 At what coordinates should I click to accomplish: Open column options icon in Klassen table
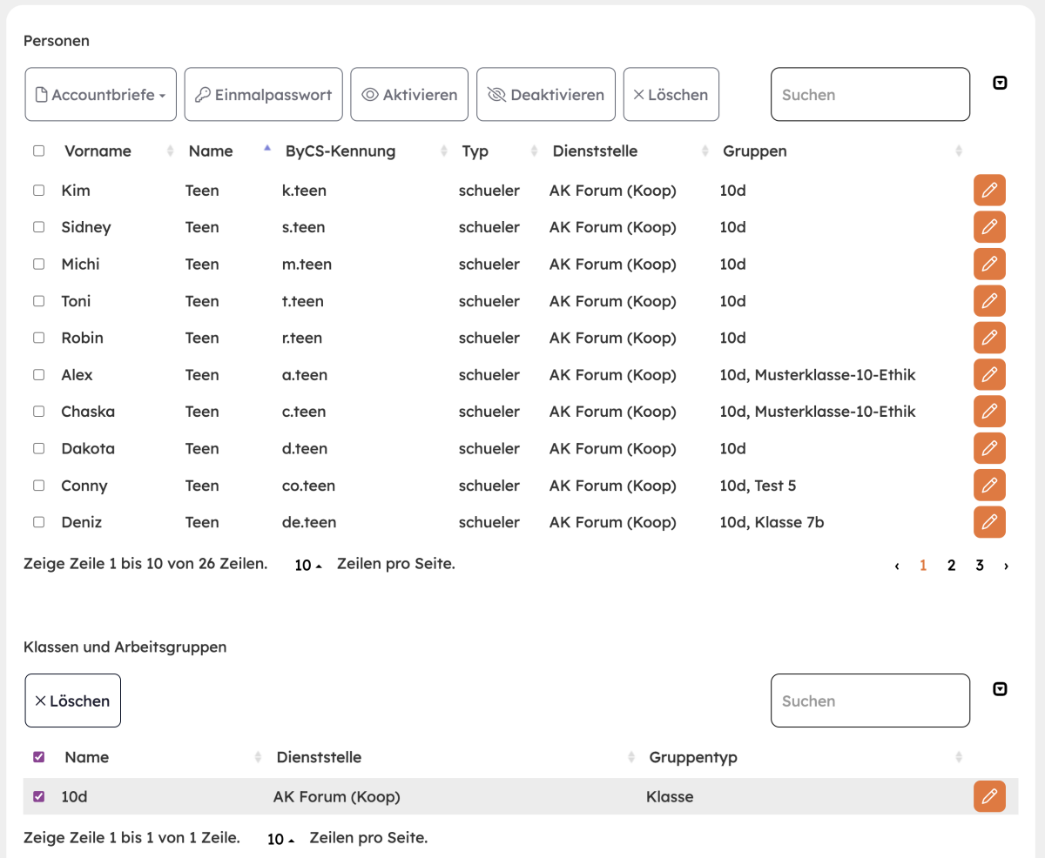1000,690
